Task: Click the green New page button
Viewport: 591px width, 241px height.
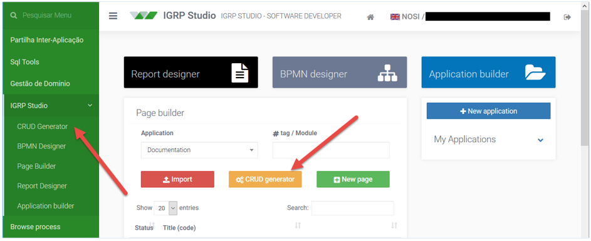Action: (353, 179)
